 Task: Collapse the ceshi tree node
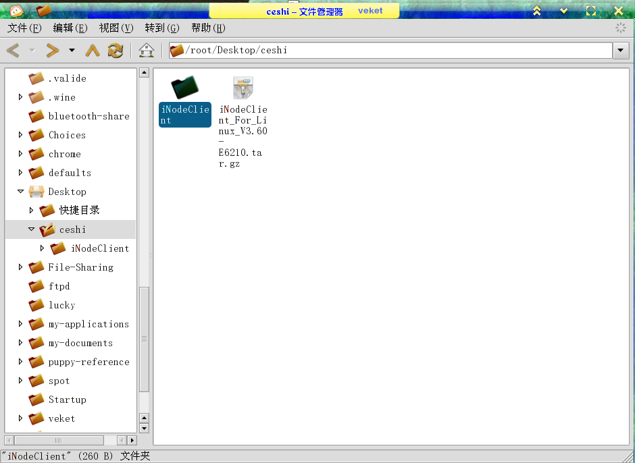point(31,229)
